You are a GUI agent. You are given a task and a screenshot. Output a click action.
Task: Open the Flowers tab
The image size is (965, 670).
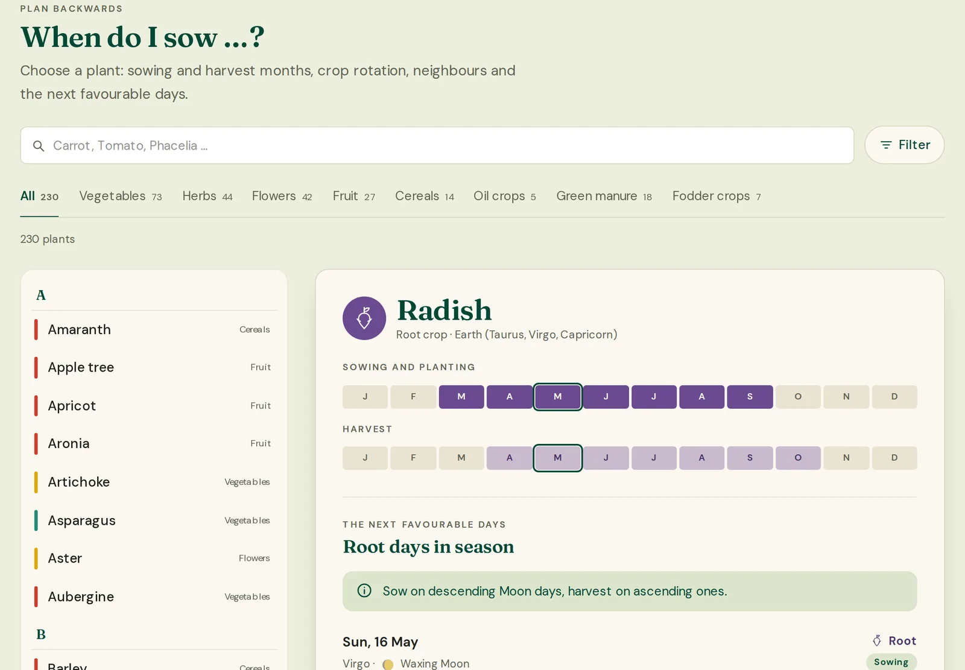[x=282, y=196]
